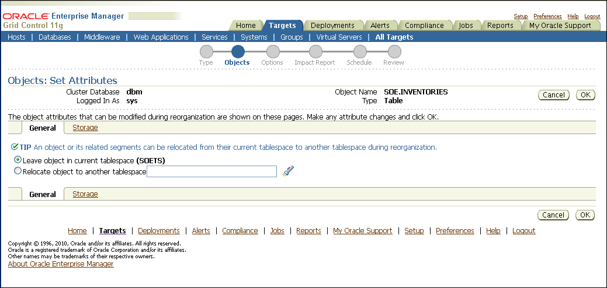
Task: Click the Objects wizard step circle
Action: coord(238,52)
